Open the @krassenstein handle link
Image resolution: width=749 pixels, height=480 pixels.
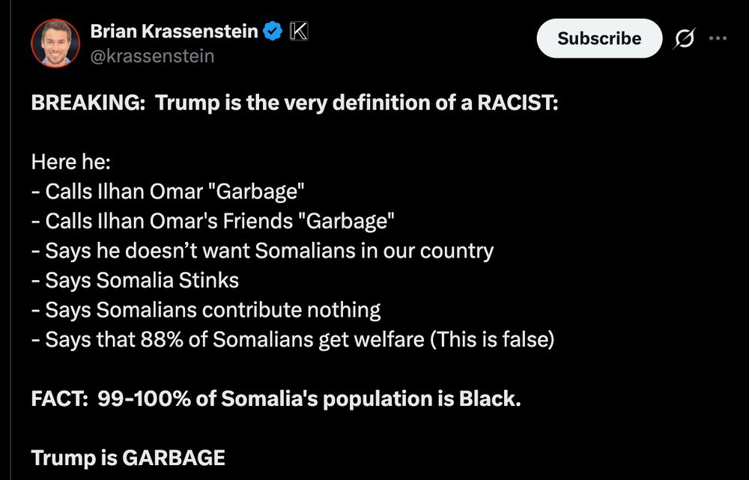[152, 56]
